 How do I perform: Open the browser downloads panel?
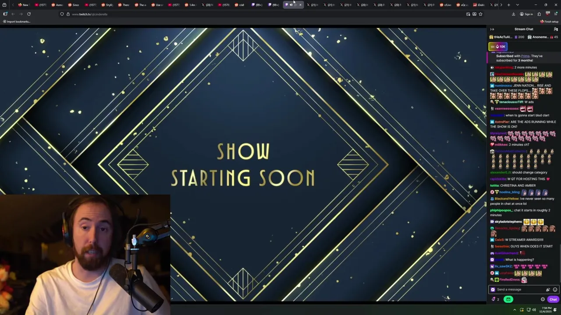(x=513, y=14)
